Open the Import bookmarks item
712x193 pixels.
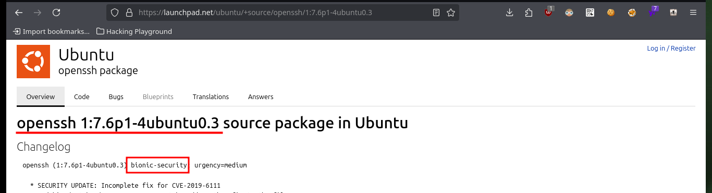52,31
